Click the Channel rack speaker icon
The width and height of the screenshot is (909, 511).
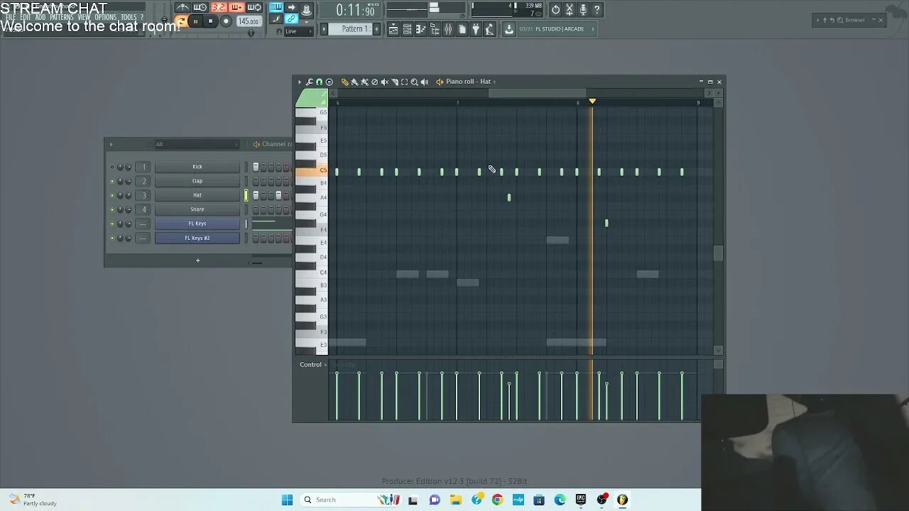256,144
